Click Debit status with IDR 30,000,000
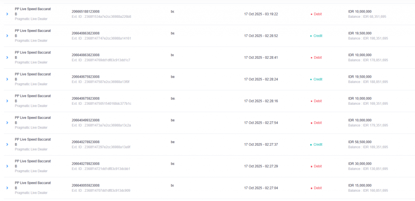The height and width of the screenshot is (201, 415). click(x=316, y=166)
